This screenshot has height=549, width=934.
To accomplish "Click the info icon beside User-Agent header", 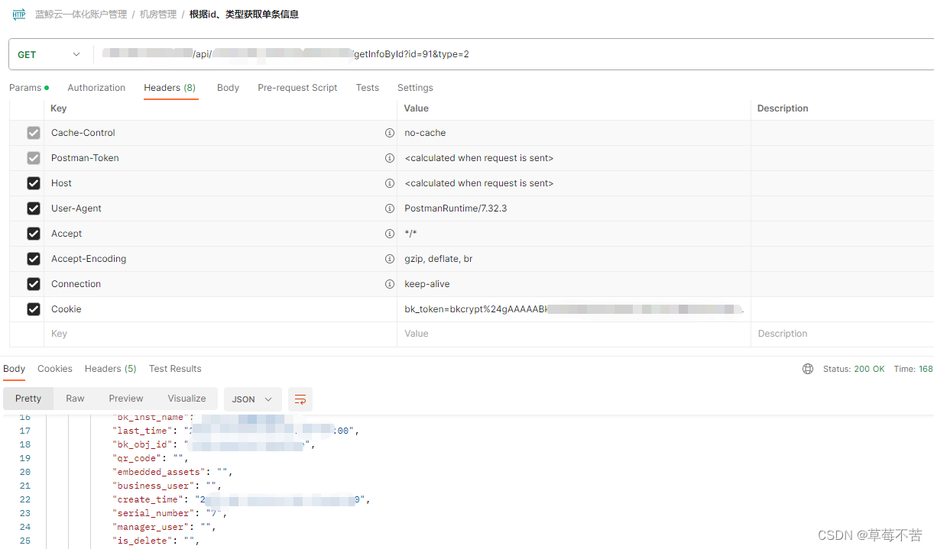I will coord(390,208).
